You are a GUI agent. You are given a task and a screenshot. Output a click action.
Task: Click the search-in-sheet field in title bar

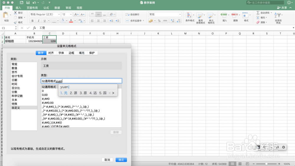click(265, 2)
